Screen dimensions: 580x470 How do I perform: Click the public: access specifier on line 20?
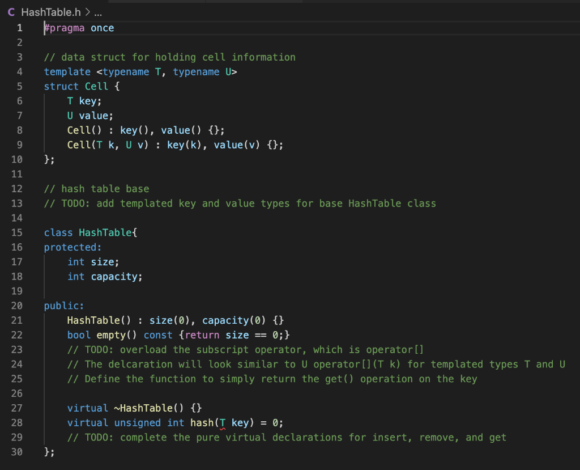click(63, 306)
